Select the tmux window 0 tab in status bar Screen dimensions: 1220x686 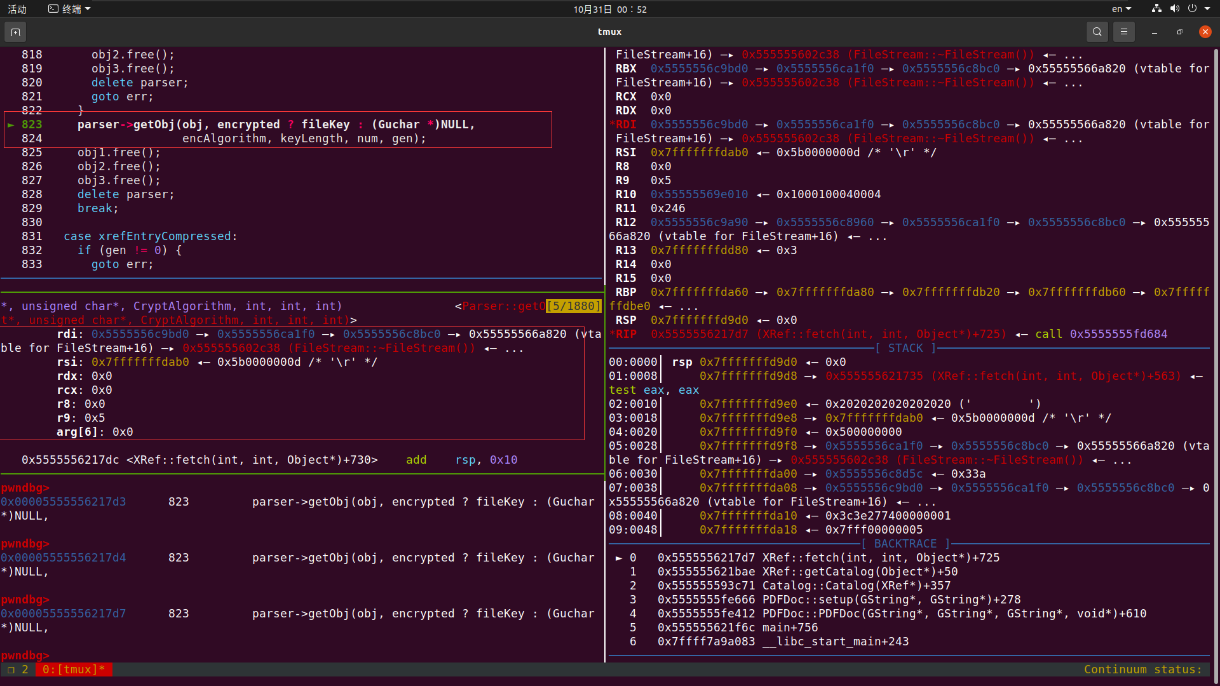[x=74, y=669]
